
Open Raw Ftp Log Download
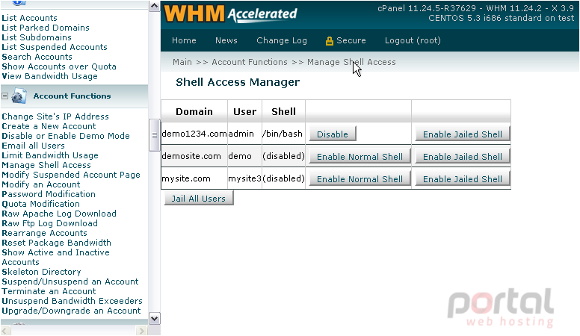(x=50, y=223)
